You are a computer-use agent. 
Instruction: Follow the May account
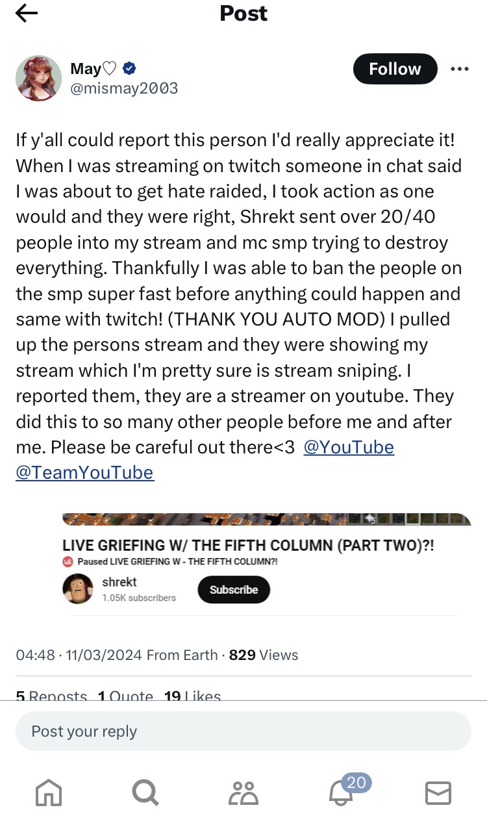(x=395, y=69)
